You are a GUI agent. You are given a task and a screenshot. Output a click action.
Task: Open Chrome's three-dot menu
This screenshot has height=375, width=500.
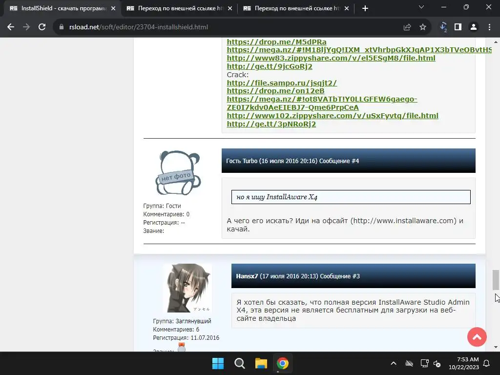[x=489, y=27]
